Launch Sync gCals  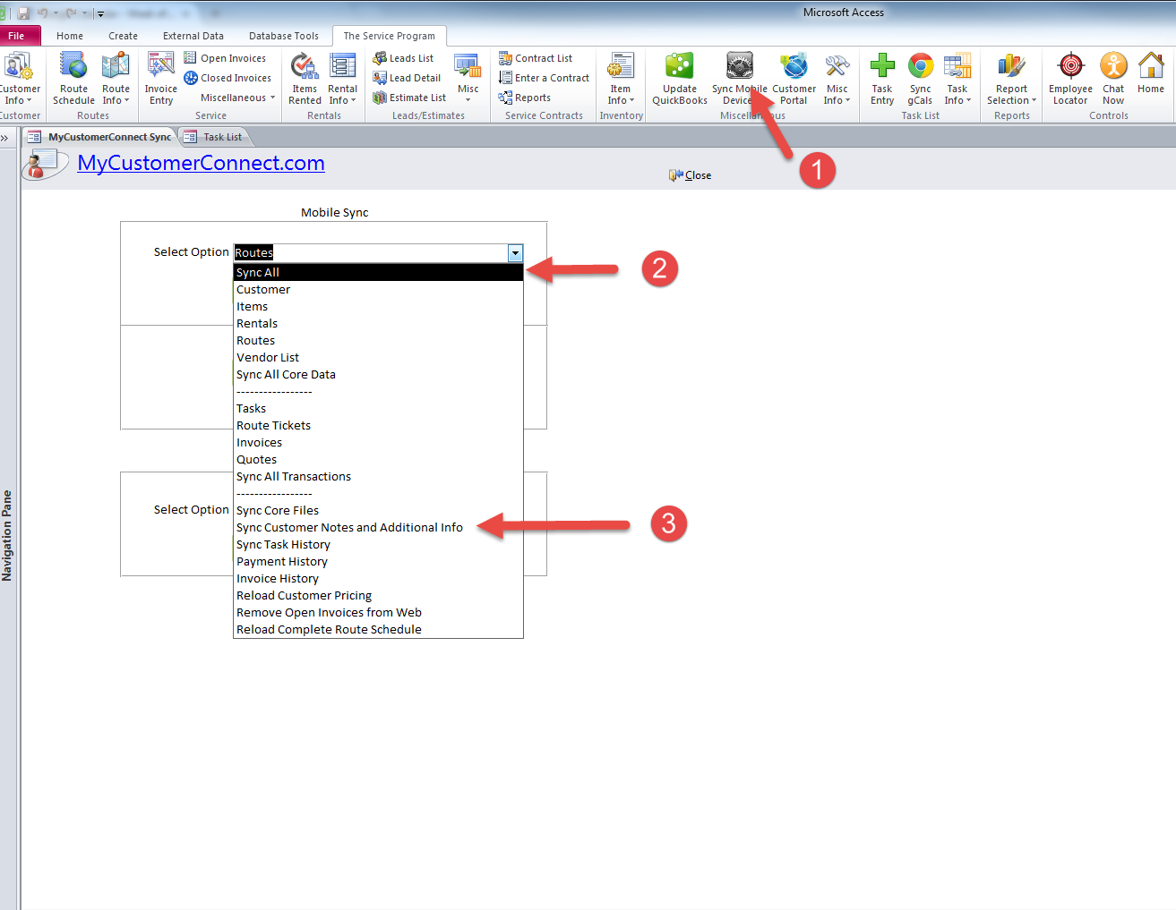click(x=920, y=78)
